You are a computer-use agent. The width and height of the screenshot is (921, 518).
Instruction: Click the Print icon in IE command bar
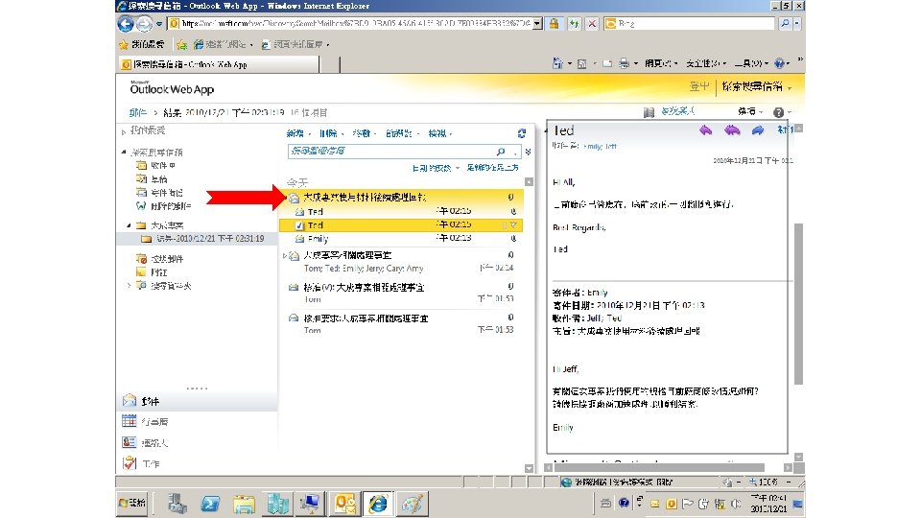click(x=624, y=63)
